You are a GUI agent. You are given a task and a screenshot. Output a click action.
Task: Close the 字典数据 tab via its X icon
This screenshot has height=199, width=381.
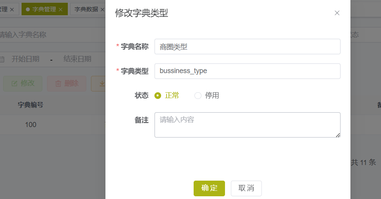103,9
